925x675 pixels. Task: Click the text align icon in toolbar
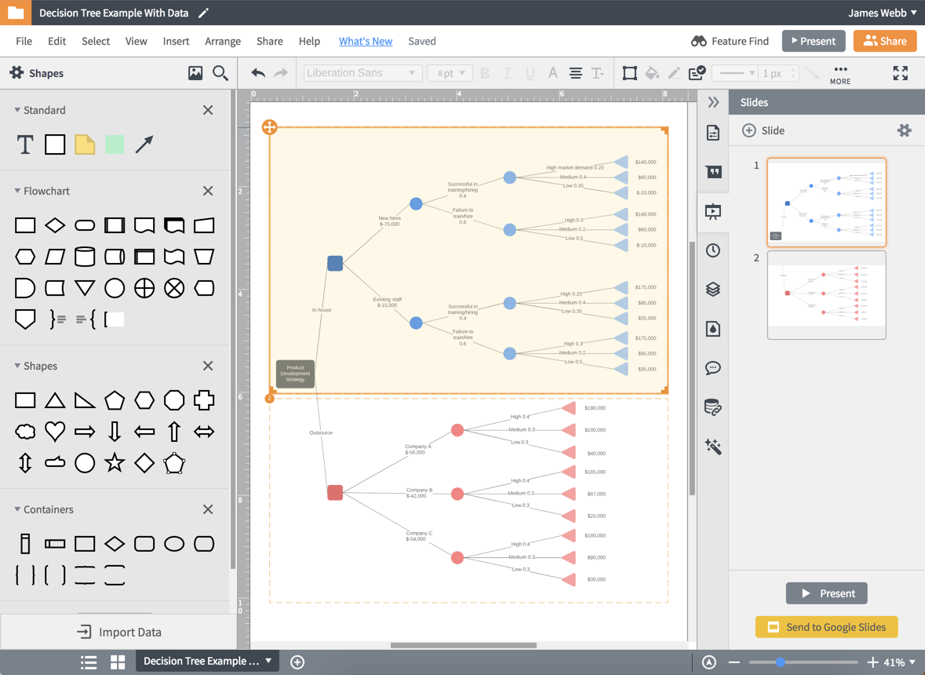pyautogui.click(x=576, y=72)
